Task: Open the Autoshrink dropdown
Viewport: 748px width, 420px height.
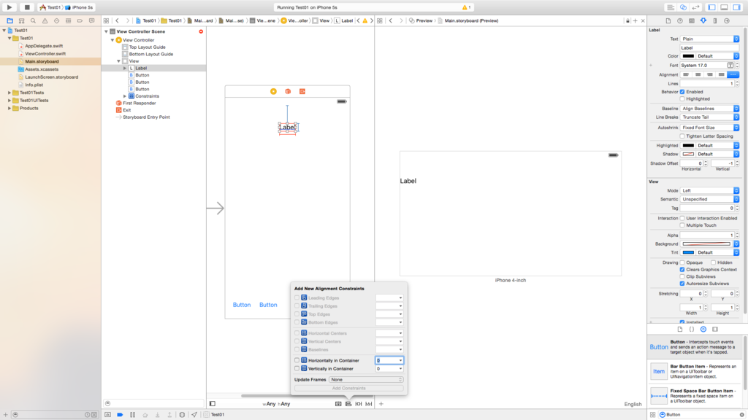Action: coord(709,128)
